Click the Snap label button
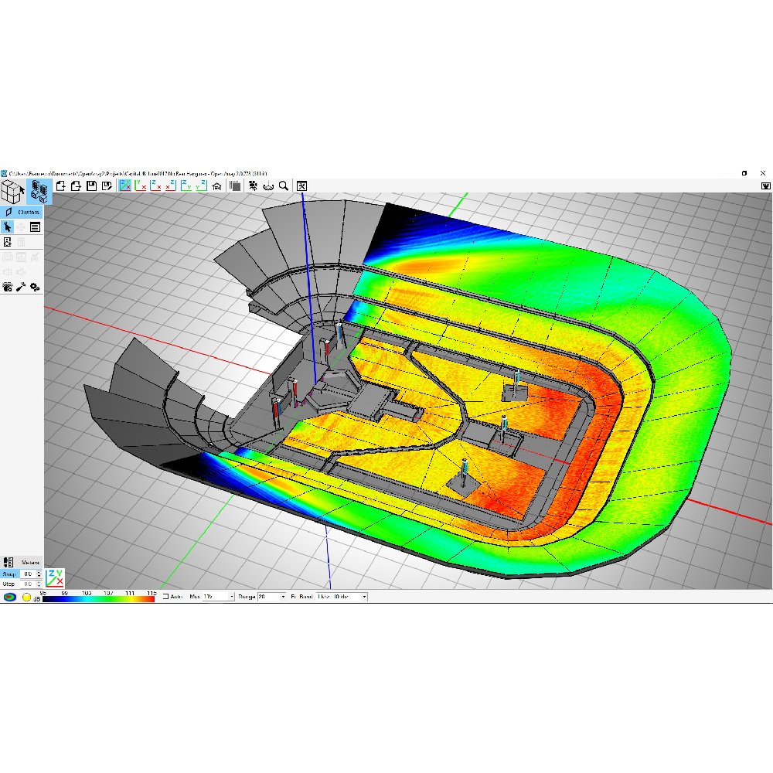Screen dimensions: 773x773 tap(9, 574)
